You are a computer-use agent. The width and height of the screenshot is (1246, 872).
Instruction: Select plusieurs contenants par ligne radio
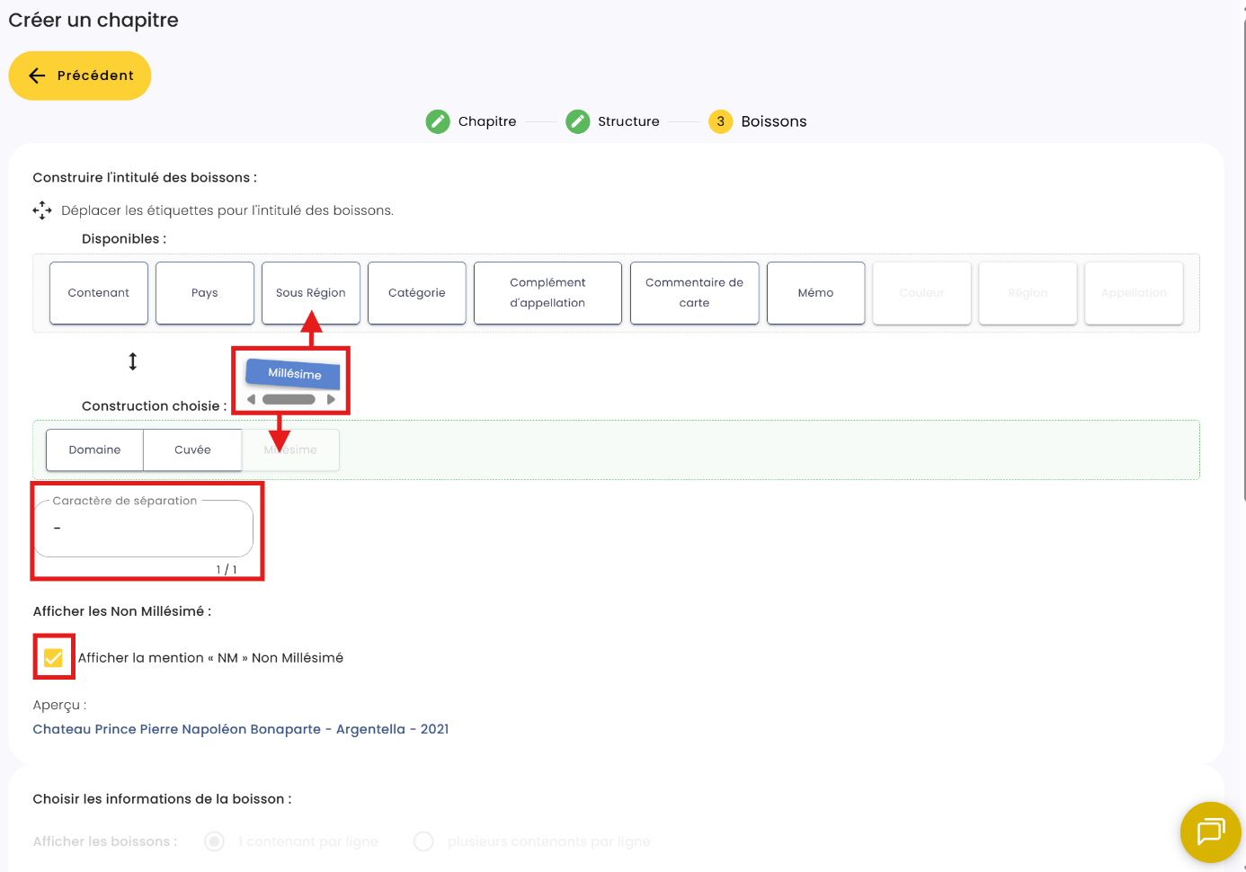pos(423,841)
